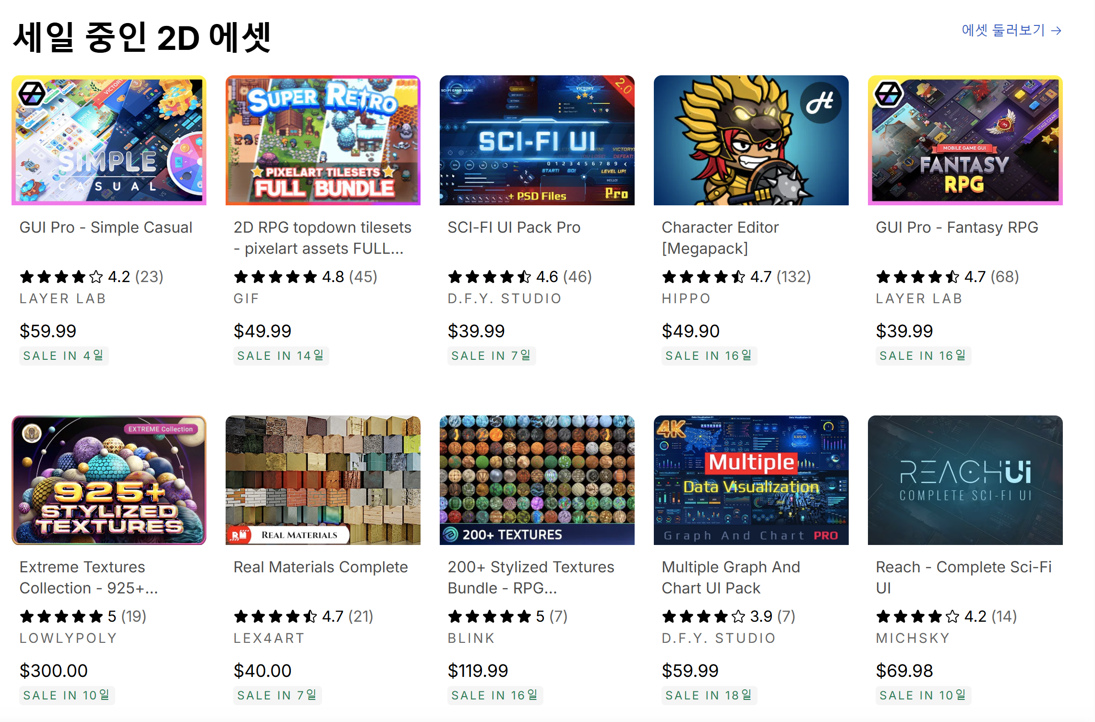Screen dimensions: 1095x722
Task: Select the D.F.Y. STUDIO publisher under SCI-FI UI Pack
Action: click(x=505, y=298)
